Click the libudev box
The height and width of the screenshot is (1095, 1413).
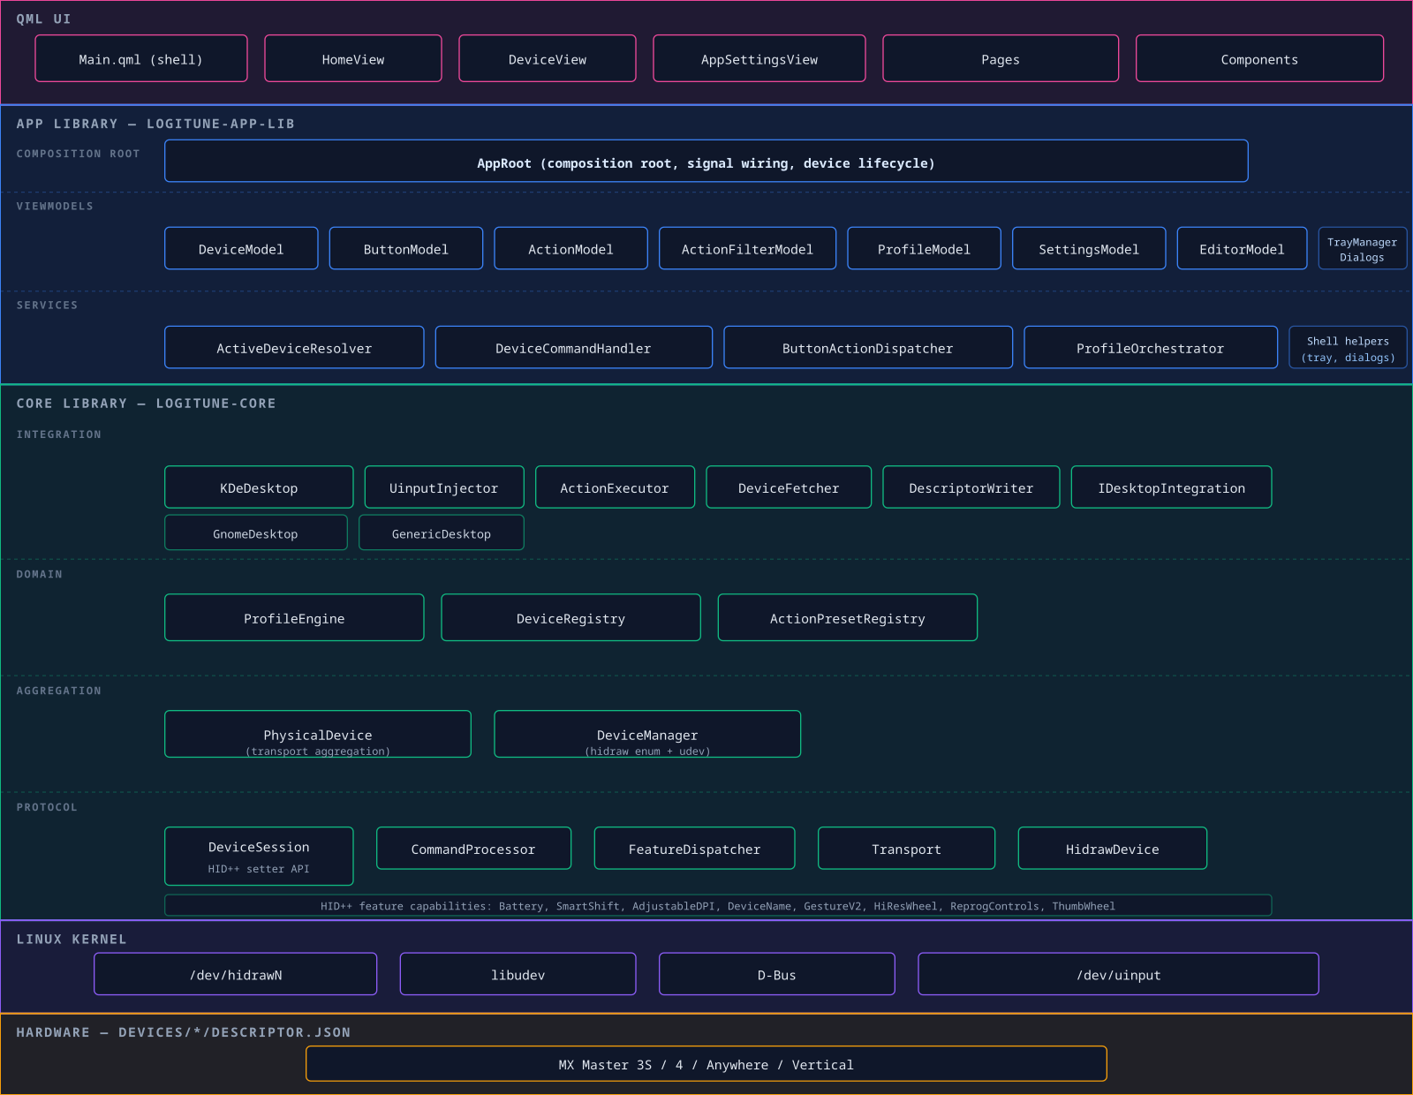click(x=518, y=974)
